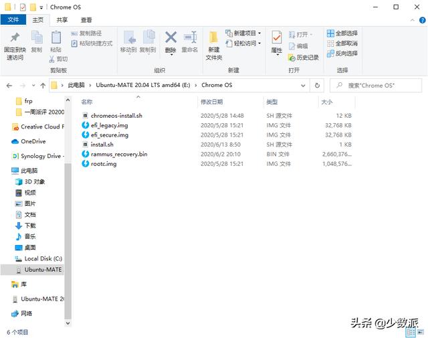Click the Ubuntu-MATE 20.04 LTS breadcrumb
Viewport: 428px width, 338px height.
click(142, 85)
